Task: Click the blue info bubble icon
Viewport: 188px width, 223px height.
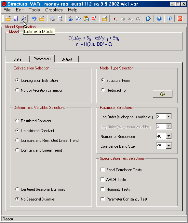Action: [x=169, y=19]
